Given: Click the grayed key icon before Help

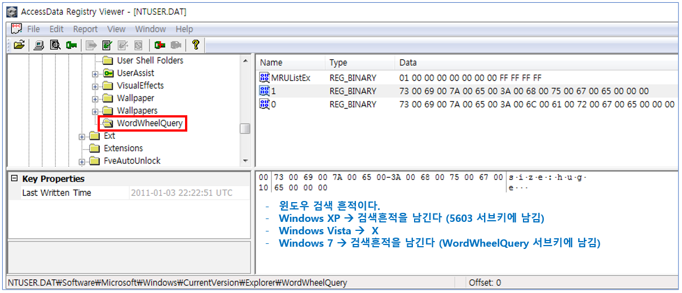Looking at the screenshot, I should click(x=176, y=45).
